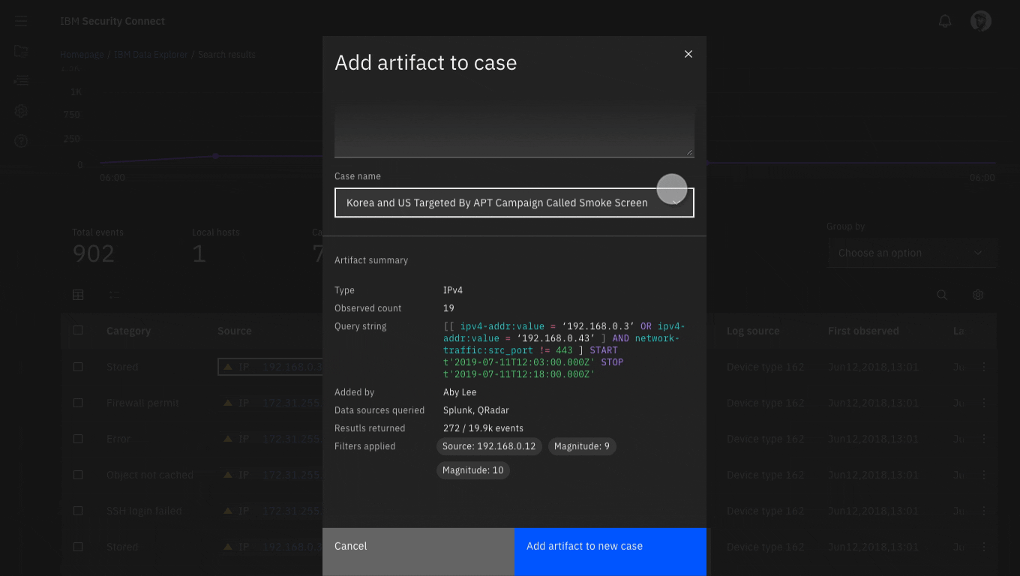Click the folder icon in the sidebar

[20, 51]
